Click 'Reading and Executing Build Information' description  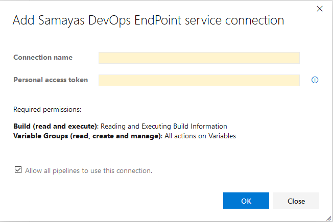point(164,126)
